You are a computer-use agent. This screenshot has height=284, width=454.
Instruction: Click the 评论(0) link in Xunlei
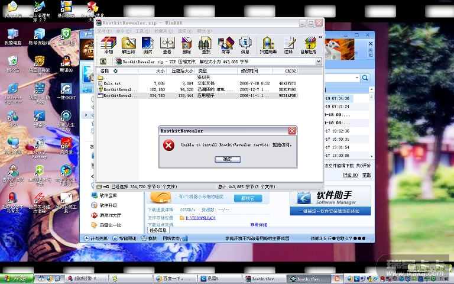click(351, 175)
